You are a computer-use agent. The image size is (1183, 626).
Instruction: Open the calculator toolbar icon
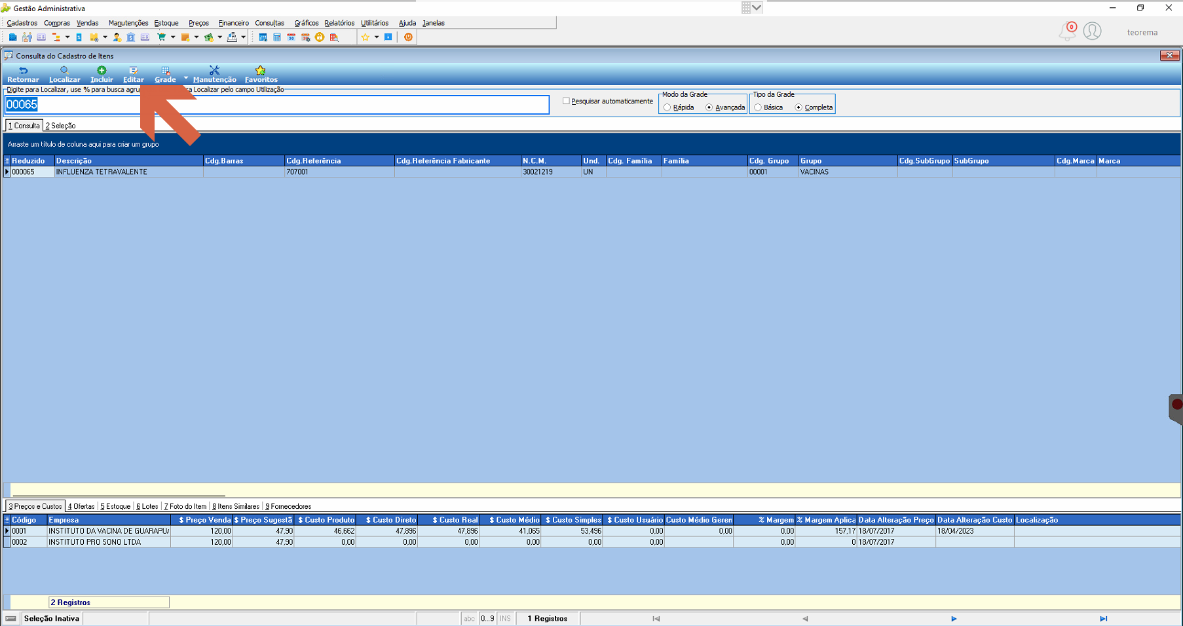tap(277, 37)
